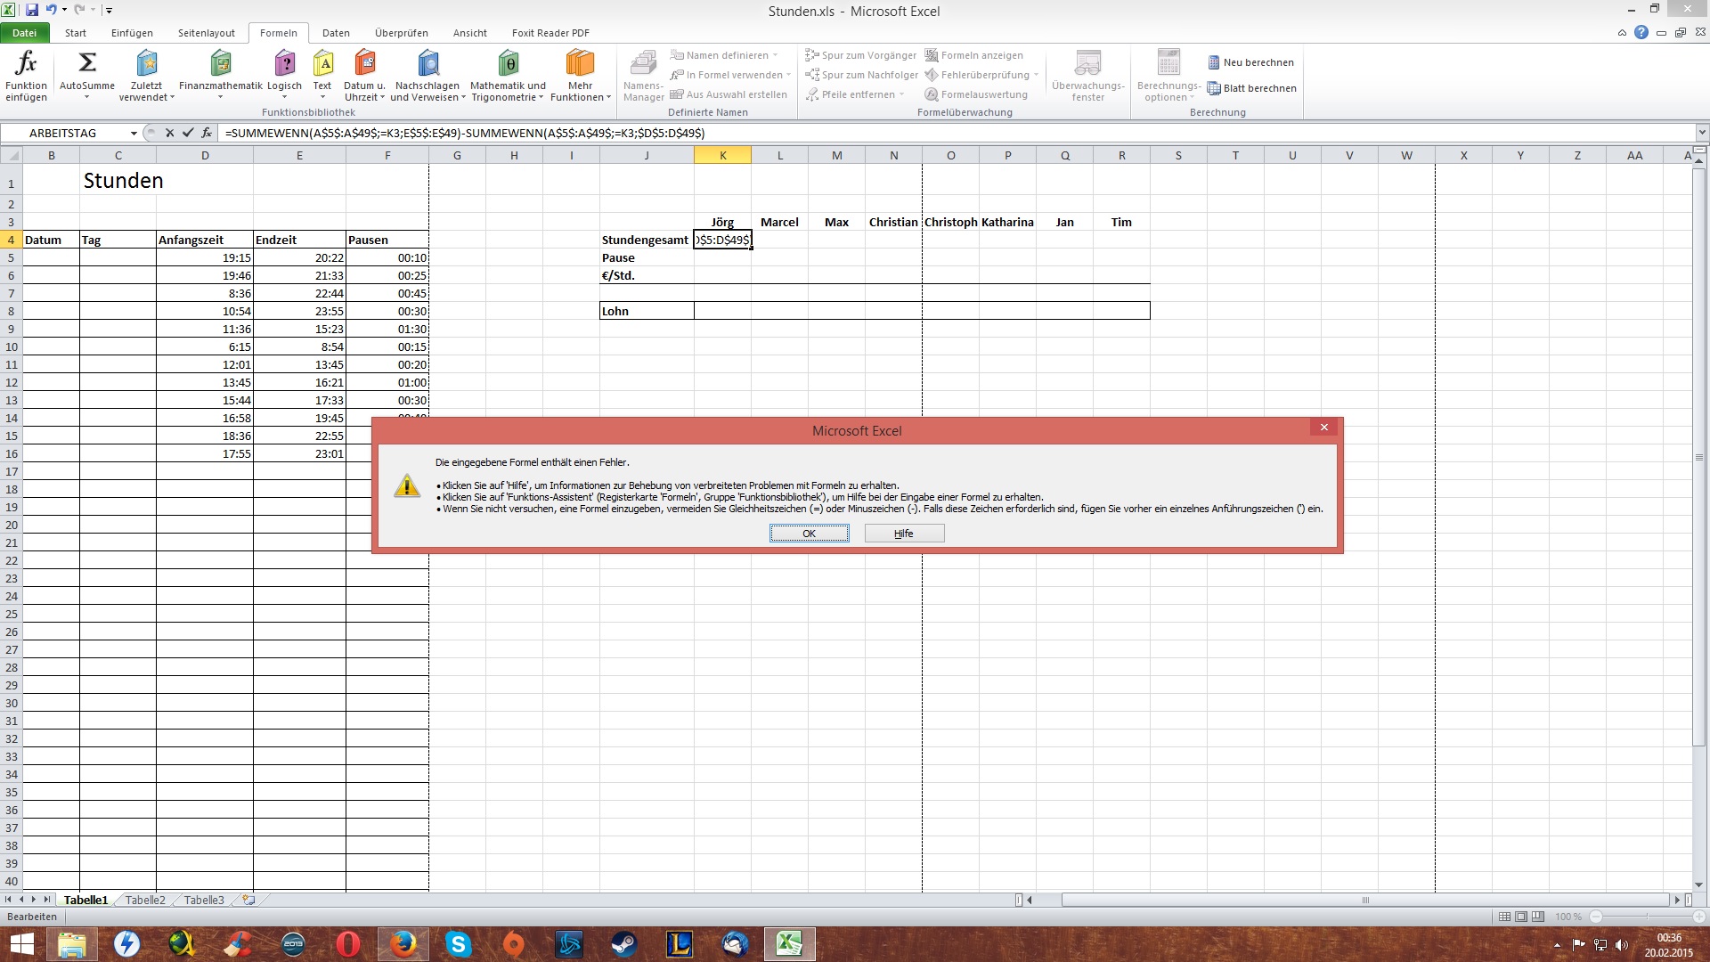Expand the name box dropdown arrow
This screenshot has height=962, width=1710.
point(134,133)
